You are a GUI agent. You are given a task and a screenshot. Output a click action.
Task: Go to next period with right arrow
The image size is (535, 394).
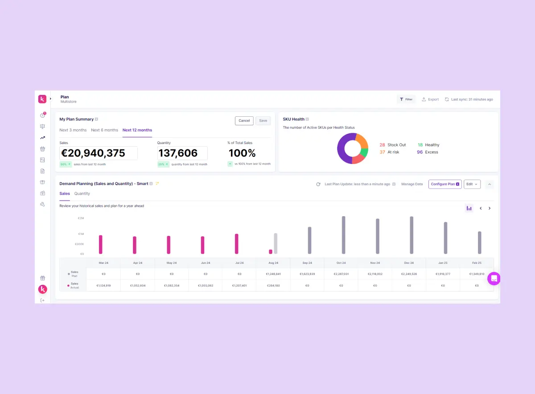pos(490,208)
